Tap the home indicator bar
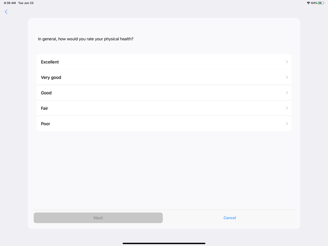Image resolution: width=328 pixels, height=246 pixels. pyautogui.click(x=164, y=243)
